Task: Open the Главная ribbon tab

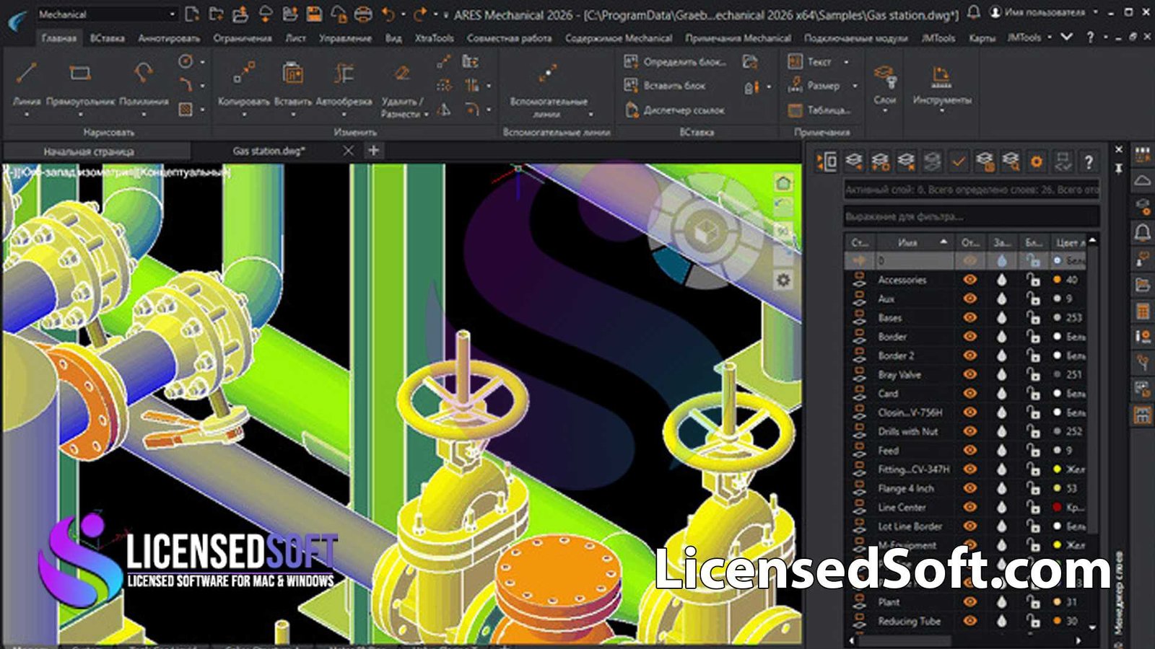Action: click(59, 38)
